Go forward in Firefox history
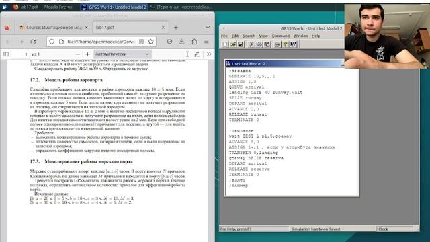 [21, 42]
